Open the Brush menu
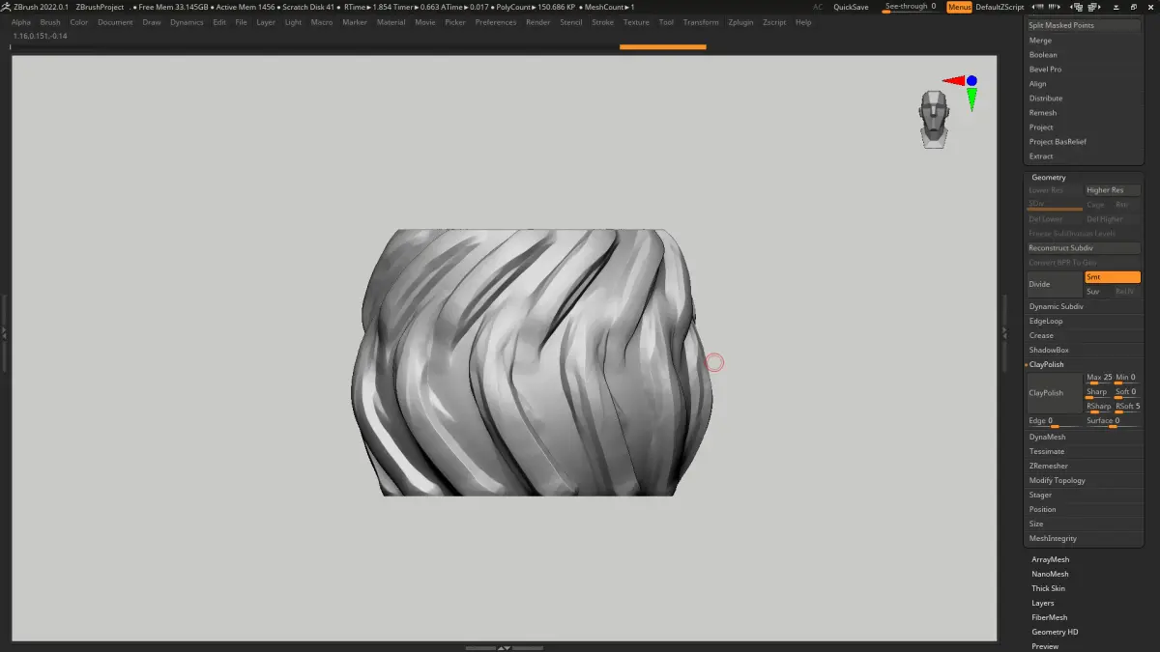Image resolution: width=1160 pixels, height=652 pixels. 49,22
